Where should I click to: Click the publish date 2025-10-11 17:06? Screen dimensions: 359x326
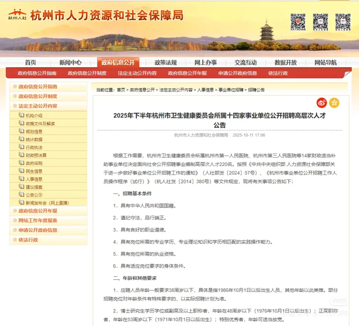pos(249,135)
